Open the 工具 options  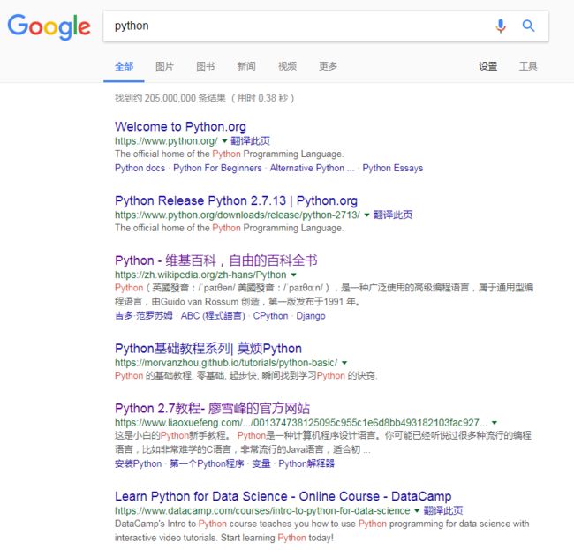point(528,66)
